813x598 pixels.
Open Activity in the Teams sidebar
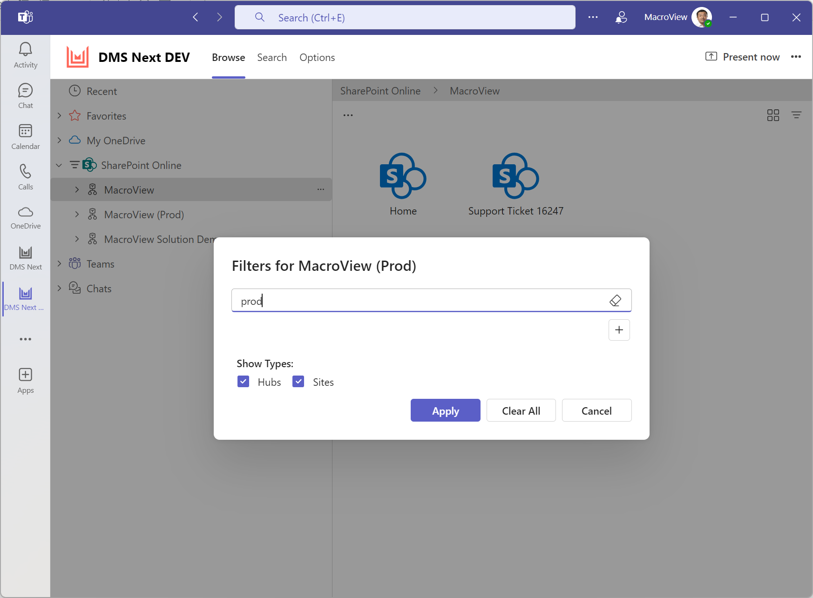click(x=26, y=55)
